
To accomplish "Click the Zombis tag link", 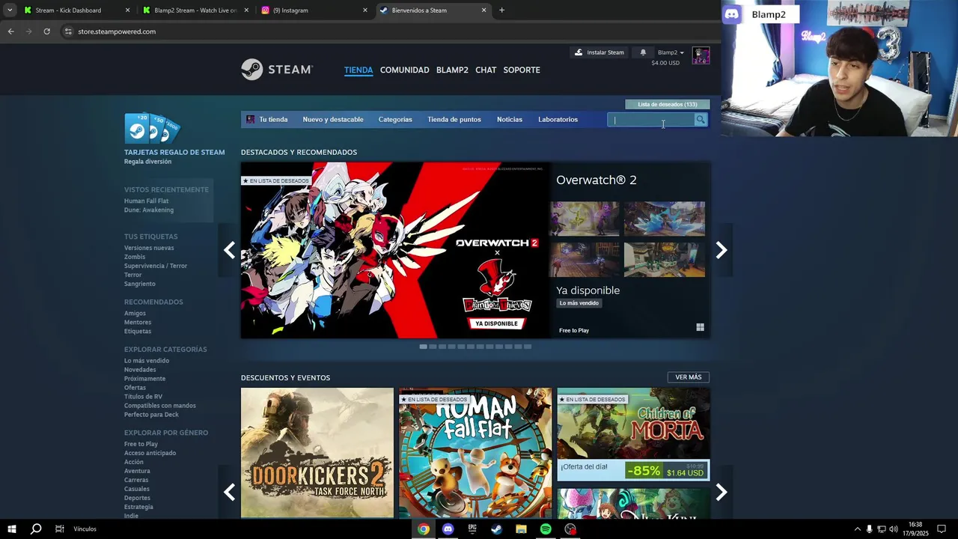I will [x=135, y=257].
